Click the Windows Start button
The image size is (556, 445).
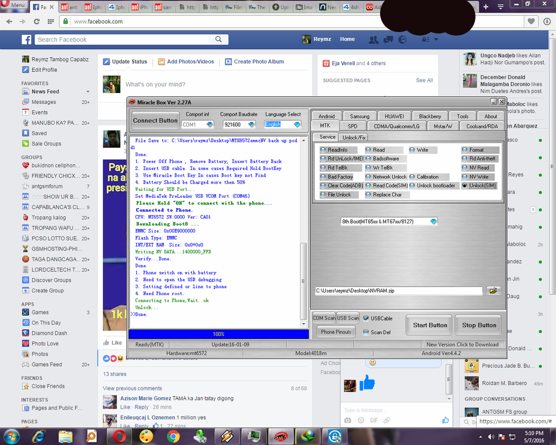(x=11, y=436)
